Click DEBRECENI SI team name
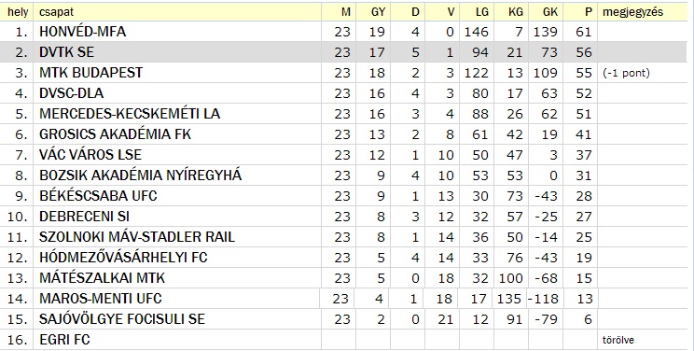The image size is (694, 351). (x=84, y=217)
